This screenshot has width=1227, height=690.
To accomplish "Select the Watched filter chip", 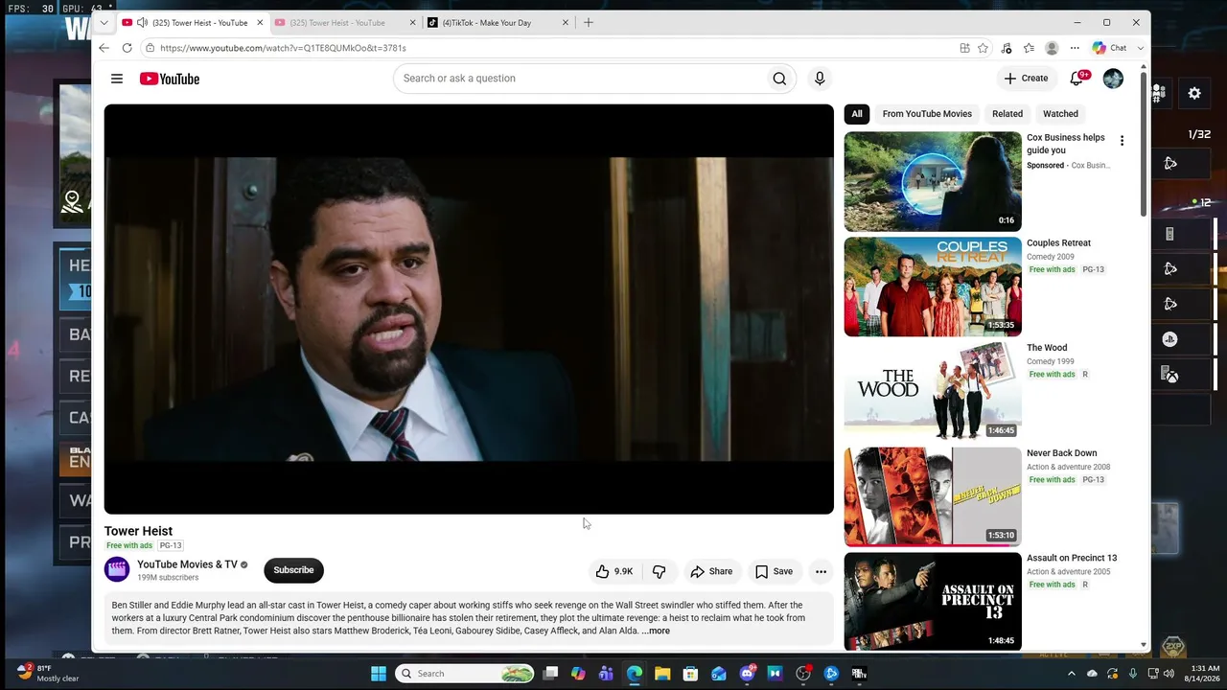I will 1060,114.
